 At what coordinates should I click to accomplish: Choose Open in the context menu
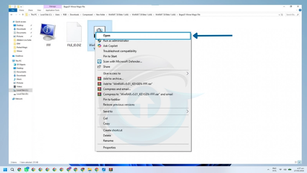tap(143, 35)
